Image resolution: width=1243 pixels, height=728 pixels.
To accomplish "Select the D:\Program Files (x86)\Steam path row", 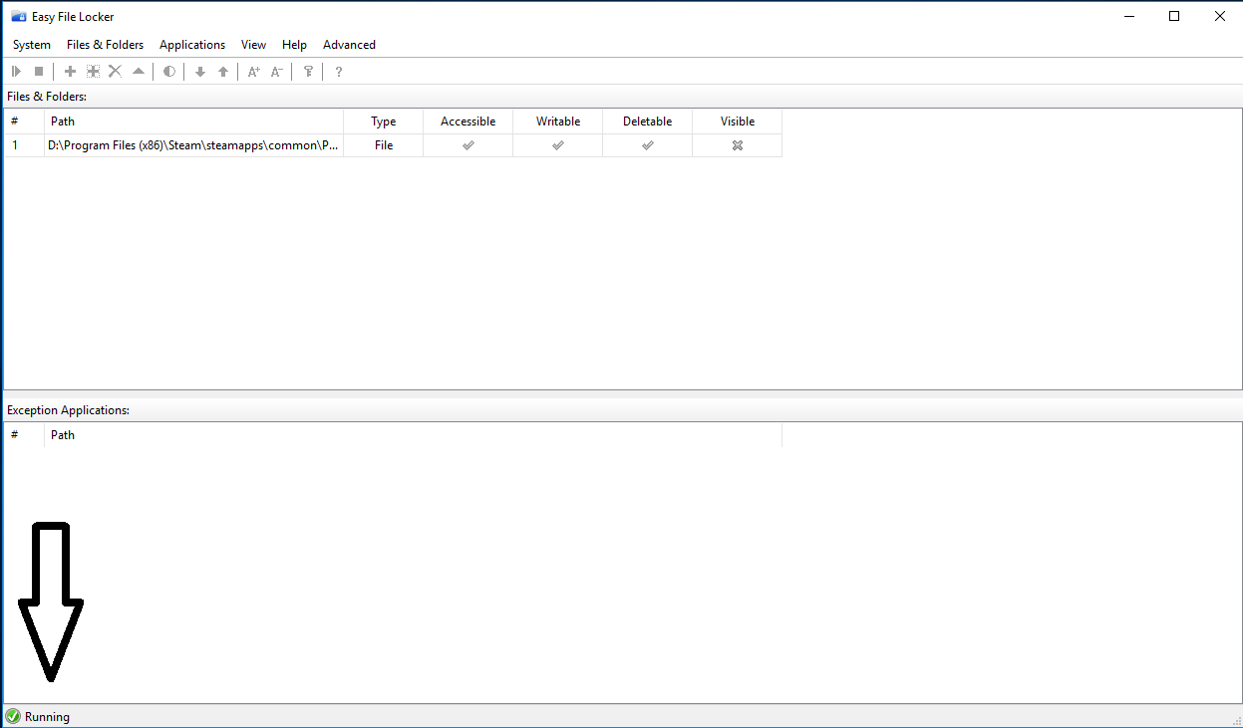I will 194,145.
